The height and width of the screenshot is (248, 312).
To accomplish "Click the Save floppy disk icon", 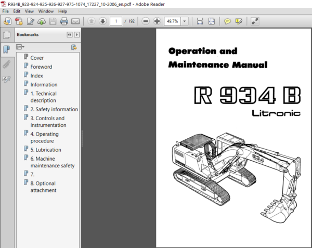I will [x=53, y=21].
